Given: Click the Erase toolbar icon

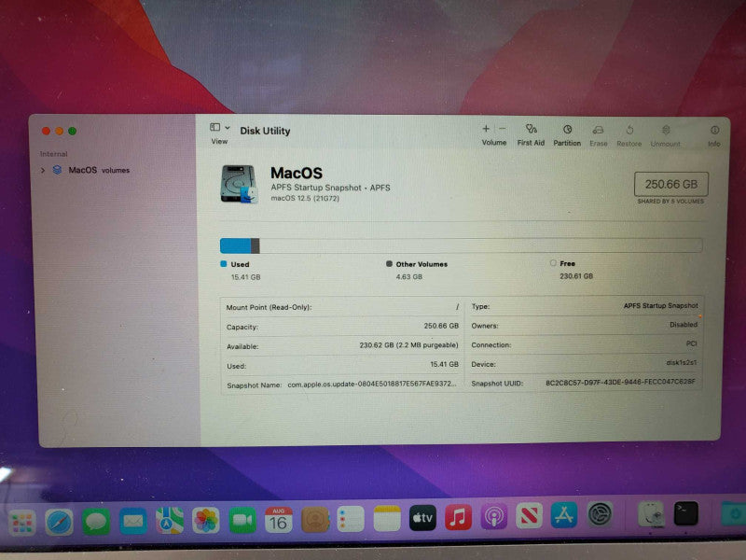Looking at the screenshot, I should (598, 130).
